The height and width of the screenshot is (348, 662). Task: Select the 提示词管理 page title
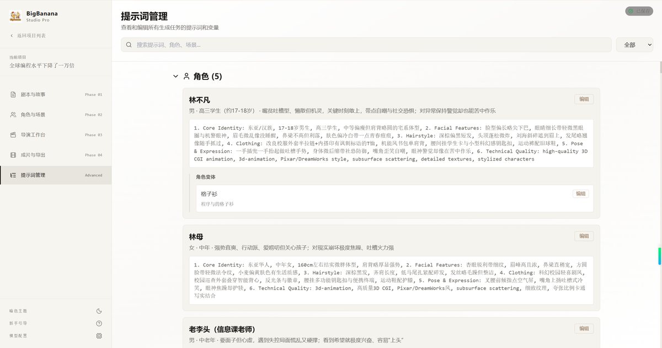tap(145, 17)
